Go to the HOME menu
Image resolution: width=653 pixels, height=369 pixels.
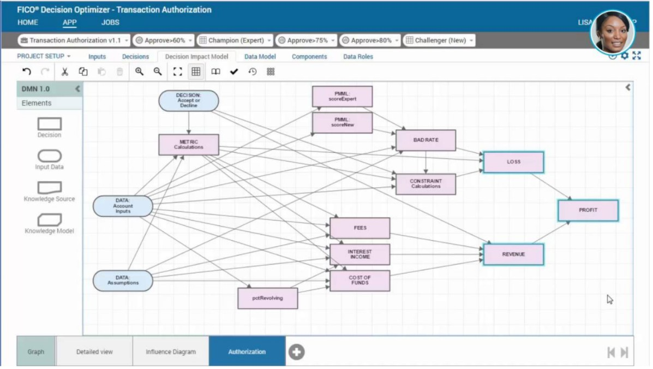(27, 22)
